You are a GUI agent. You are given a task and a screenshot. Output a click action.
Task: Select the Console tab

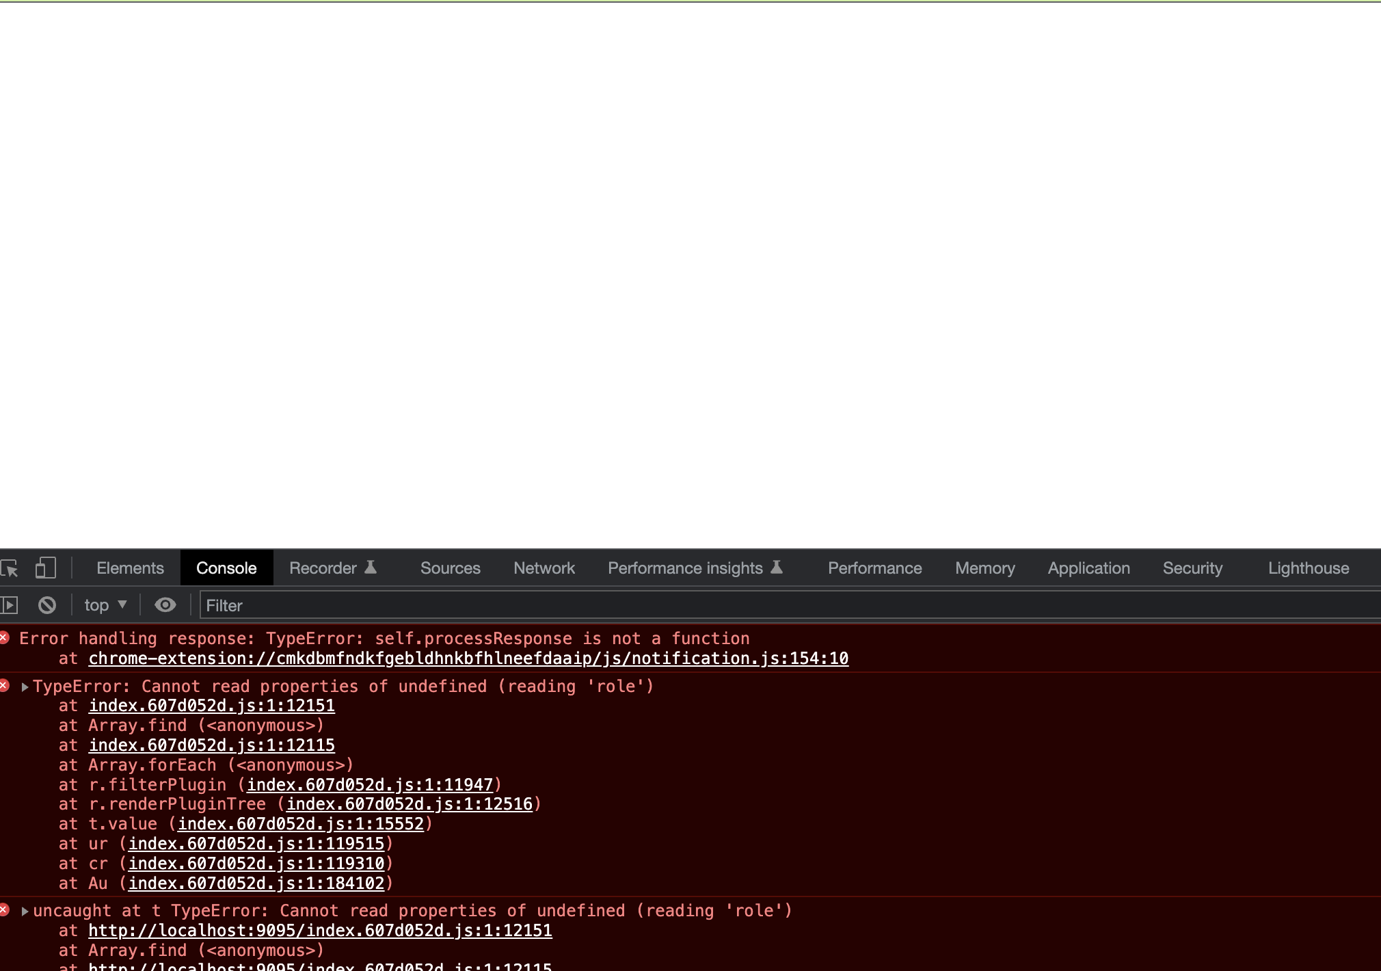226,568
